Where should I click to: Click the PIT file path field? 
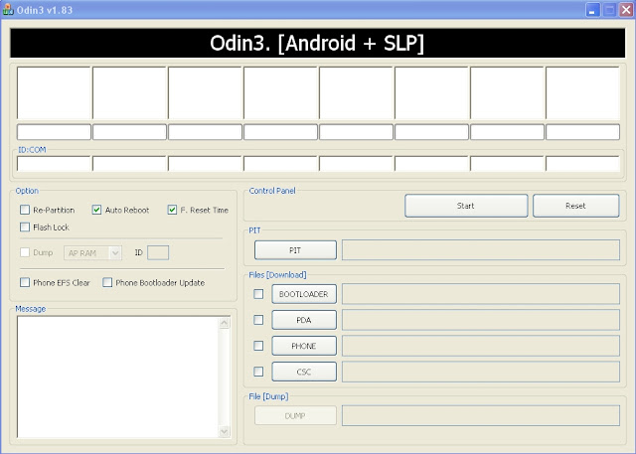point(481,249)
